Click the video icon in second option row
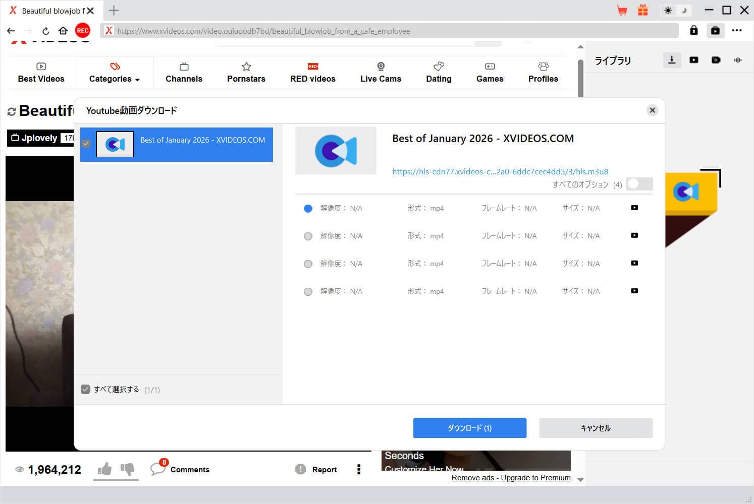 coord(634,235)
